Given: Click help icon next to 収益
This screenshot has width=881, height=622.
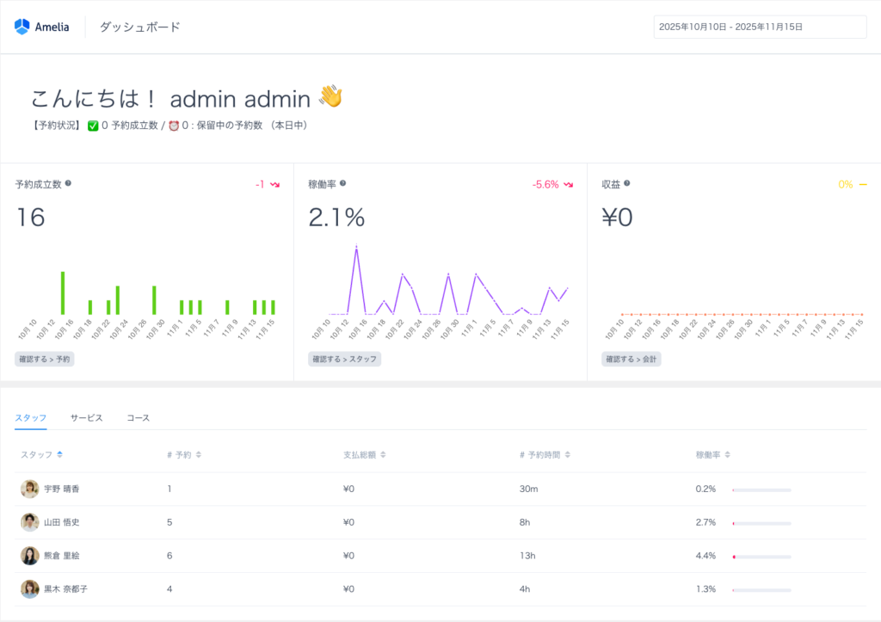Looking at the screenshot, I should point(626,183).
